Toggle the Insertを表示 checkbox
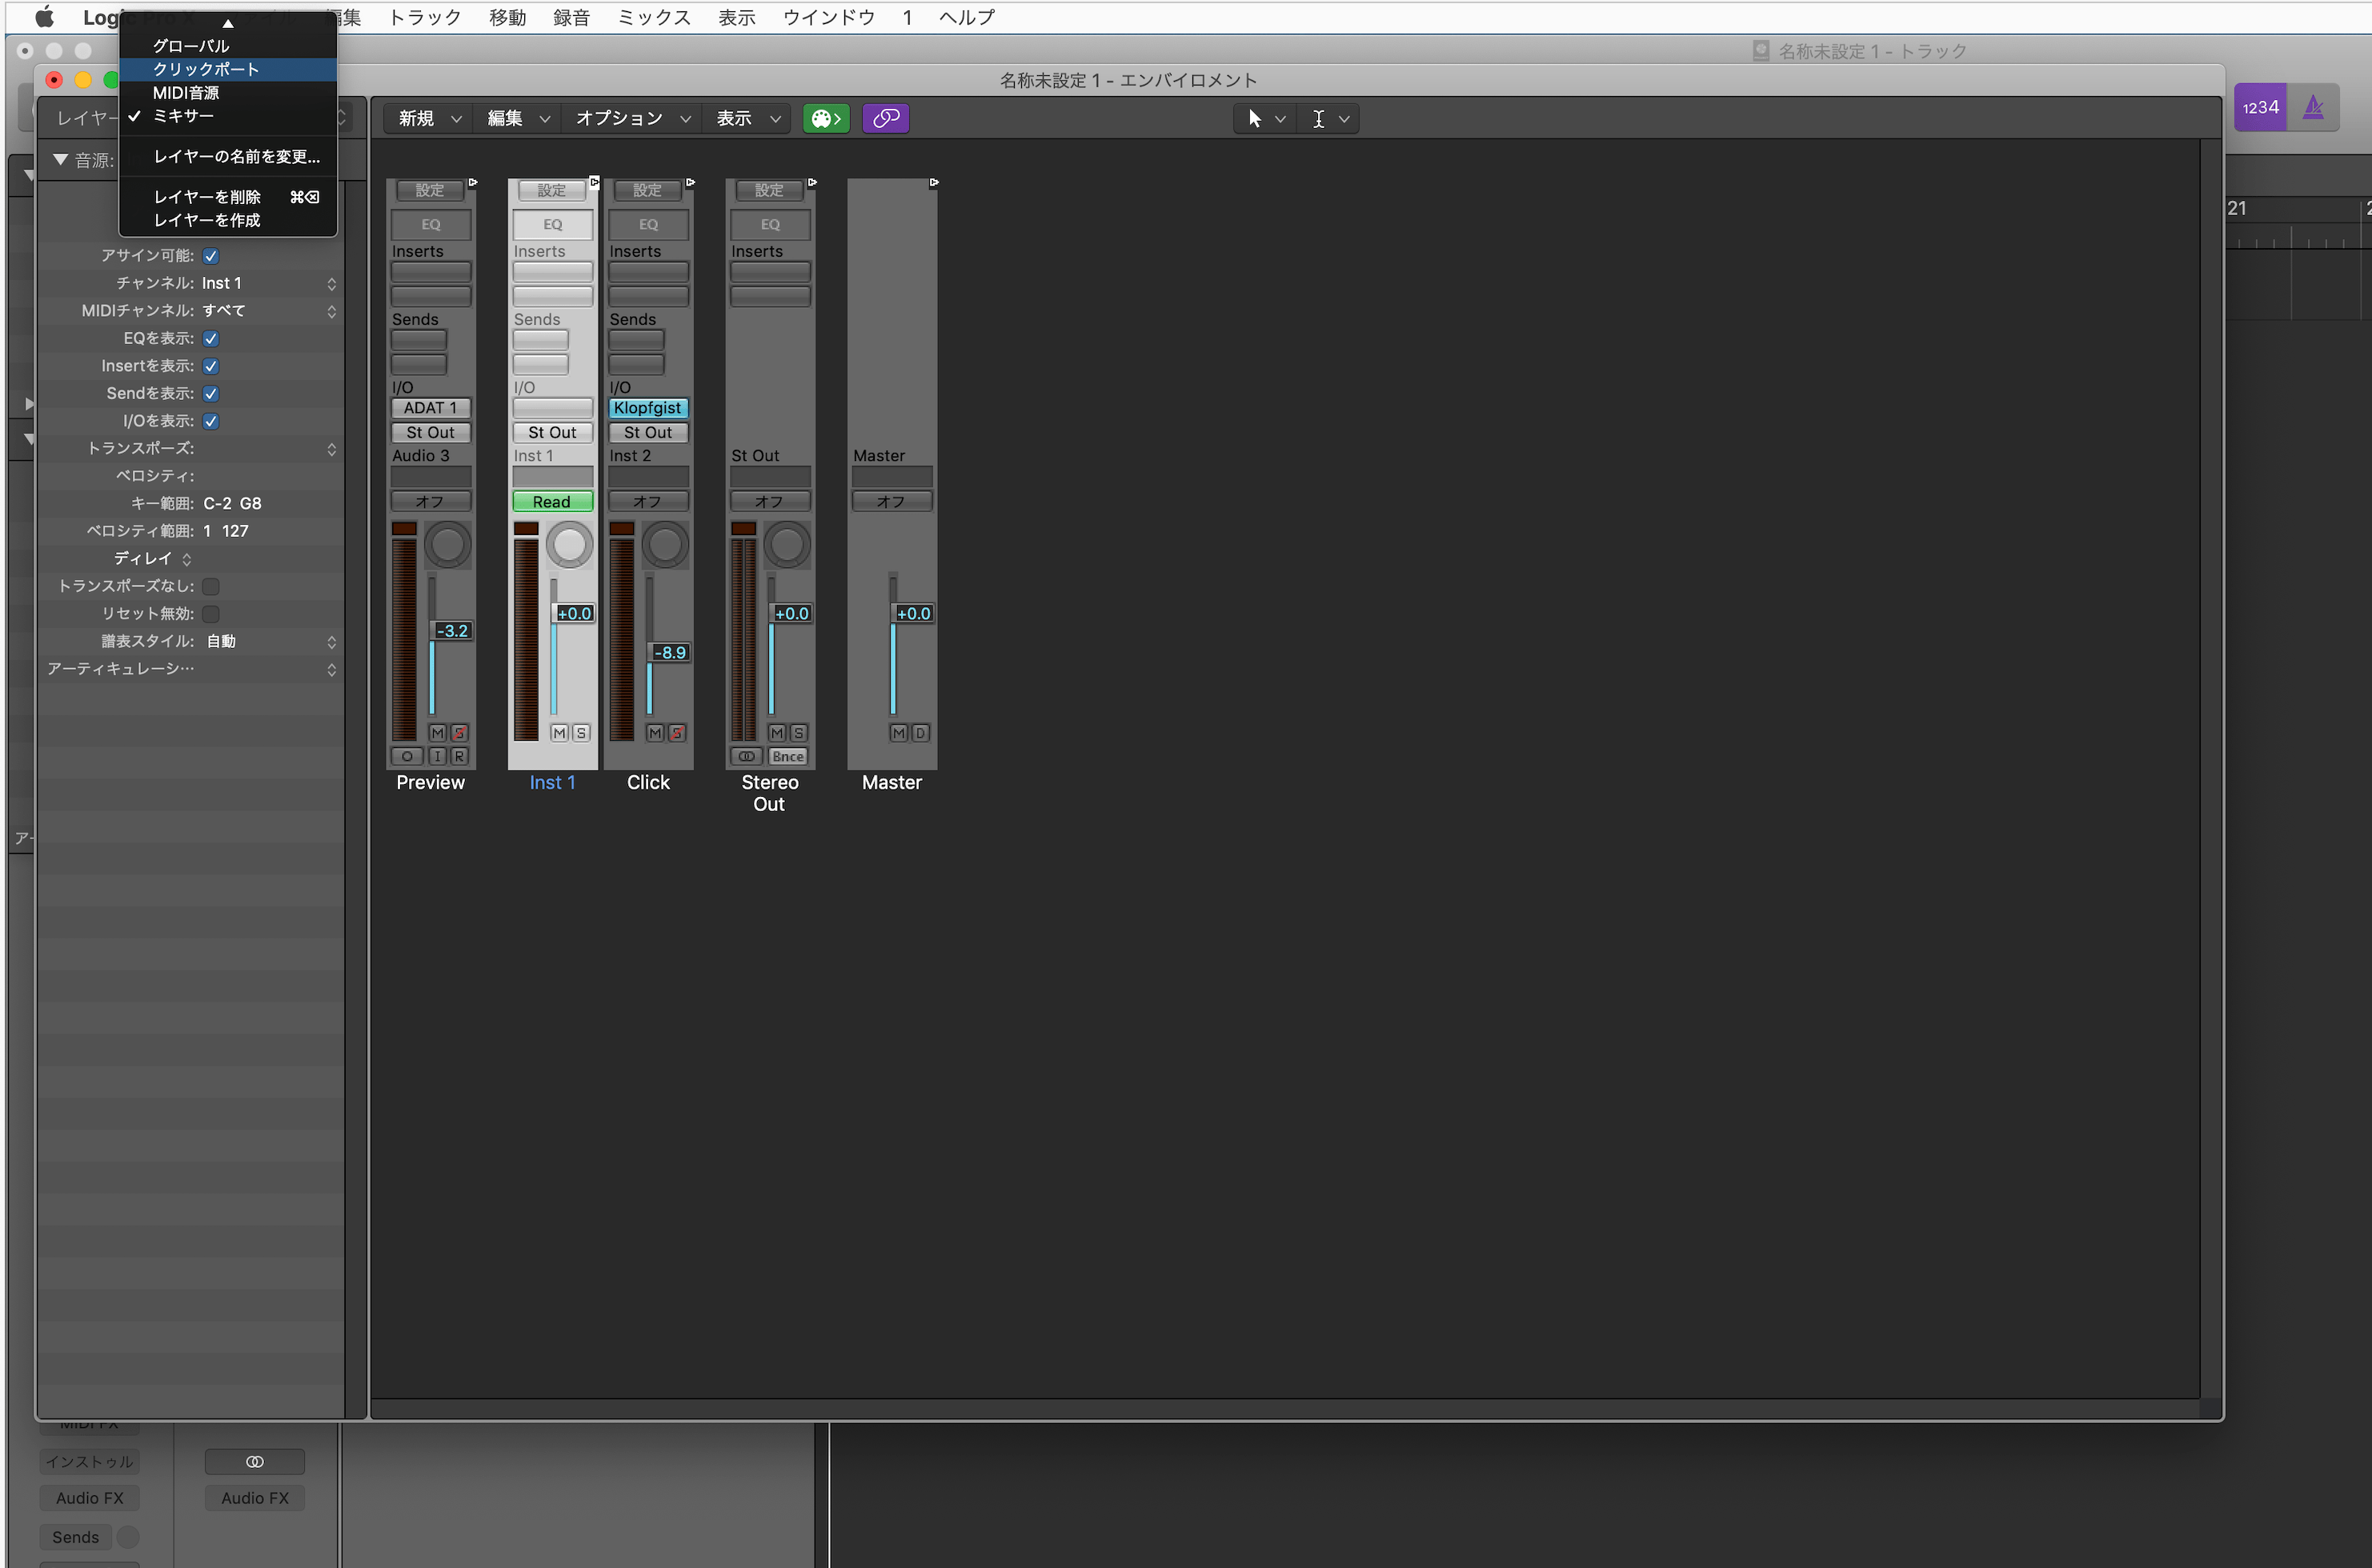 pos(211,366)
